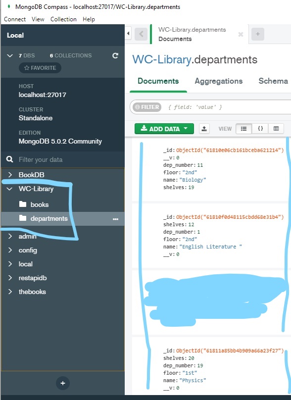Switch to the Documents tab
Screen dimensions: 291x400
(158, 81)
